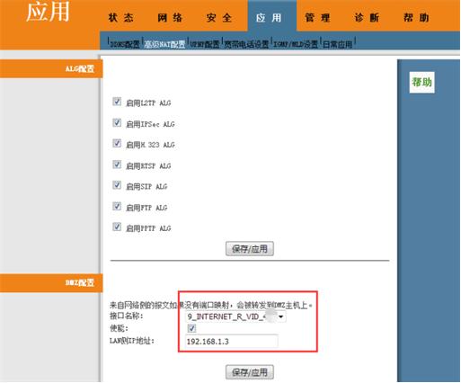Open 宽带电话设置 sub-tab
The height and width of the screenshot is (383, 461).
click(246, 44)
